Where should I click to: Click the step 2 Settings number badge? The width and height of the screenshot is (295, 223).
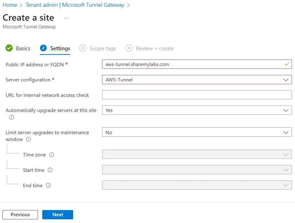point(43,48)
